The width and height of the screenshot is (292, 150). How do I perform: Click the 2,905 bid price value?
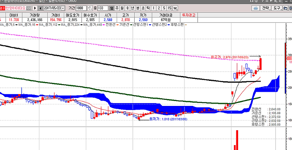pyautogui.click(x=90, y=20)
